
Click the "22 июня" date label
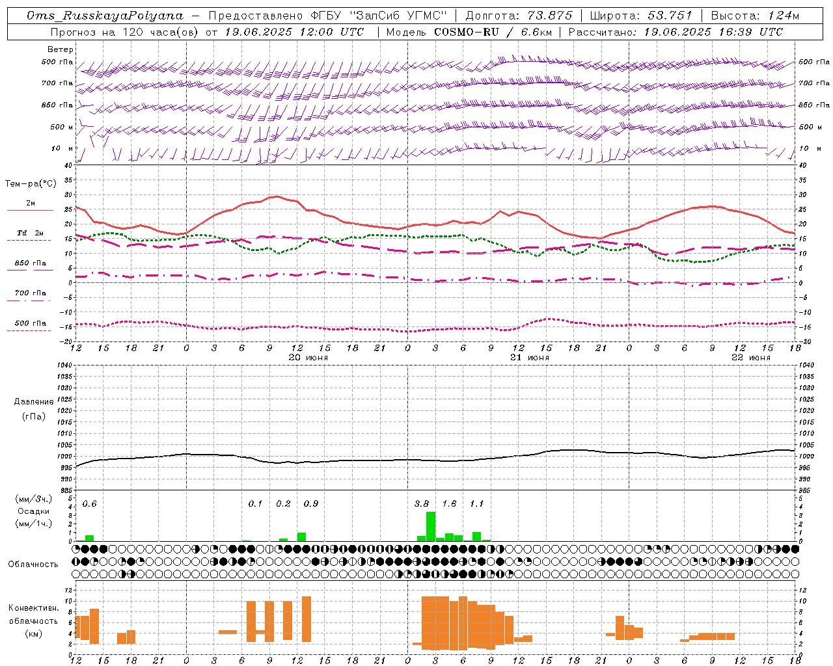[x=751, y=358]
